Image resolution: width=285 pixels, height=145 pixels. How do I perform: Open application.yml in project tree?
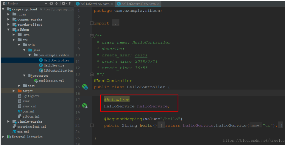pyautogui.click(x=51, y=81)
